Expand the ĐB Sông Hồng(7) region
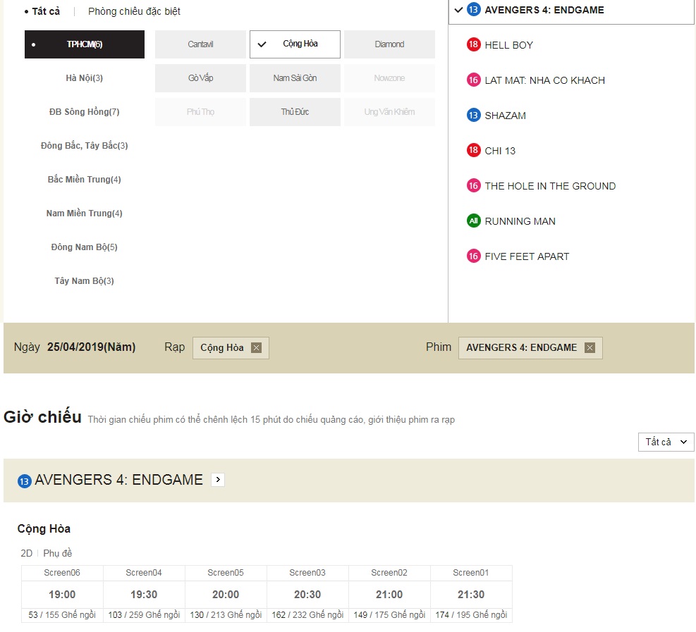This screenshot has width=696, height=632. [85, 112]
